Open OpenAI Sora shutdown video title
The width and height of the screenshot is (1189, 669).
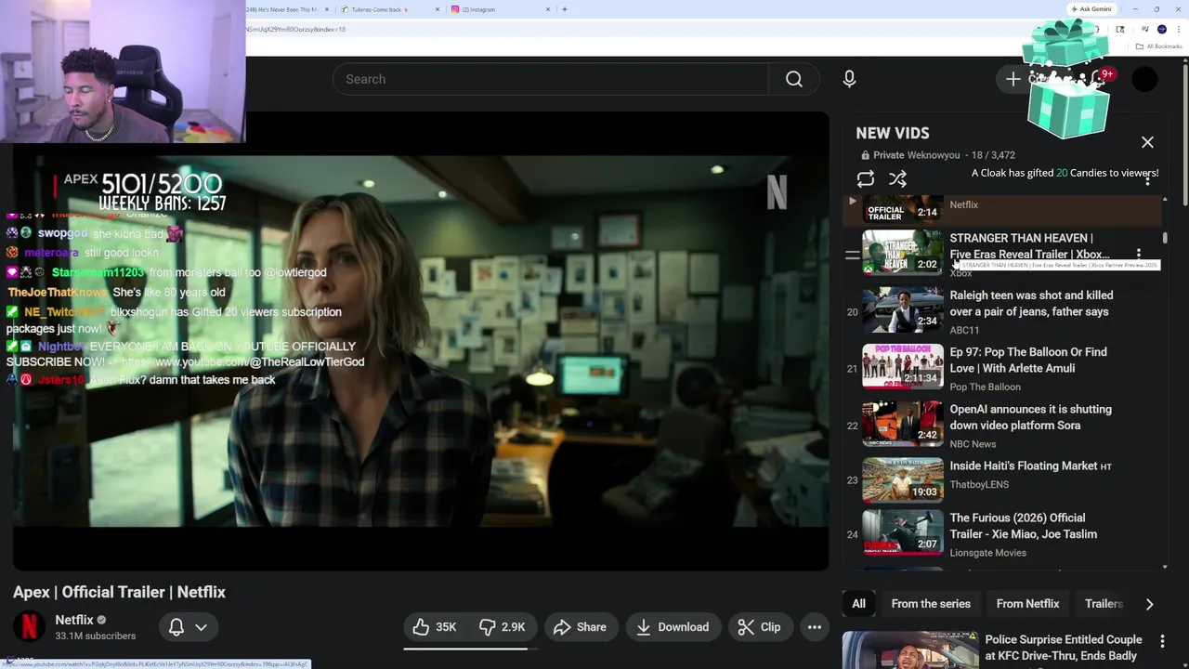tap(1030, 416)
